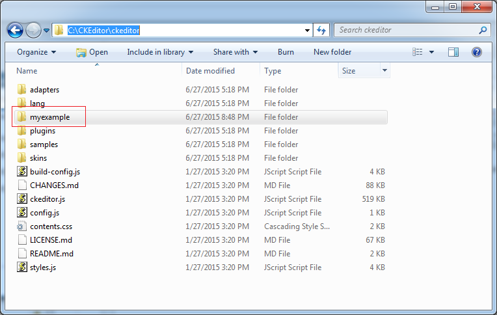Click the 88 KB size value
The width and height of the screenshot is (497, 315).
[375, 185]
